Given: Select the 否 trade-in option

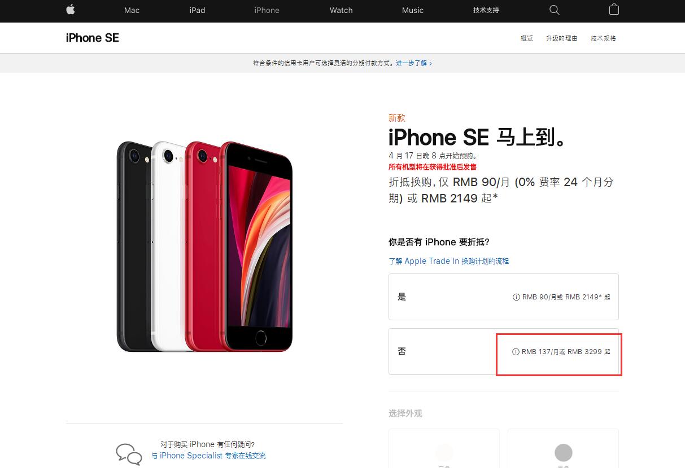Looking at the screenshot, I should tap(504, 352).
